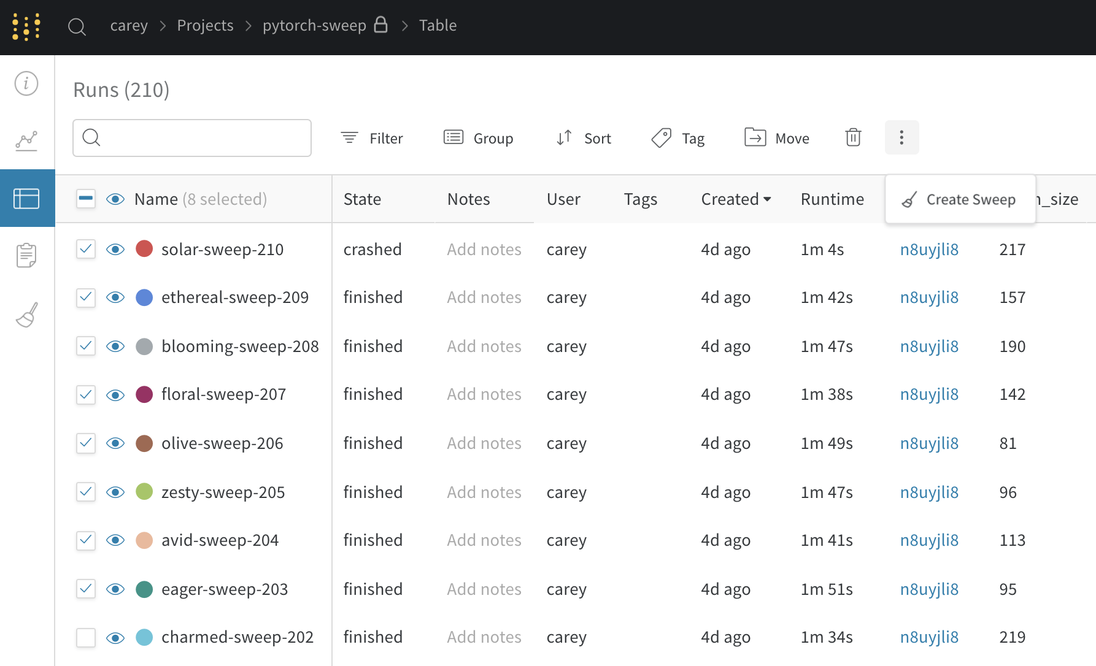This screenshot has width=1096, height=666.
Task: Click the Weights & Biases logo icon
Action: pos(26,27)
